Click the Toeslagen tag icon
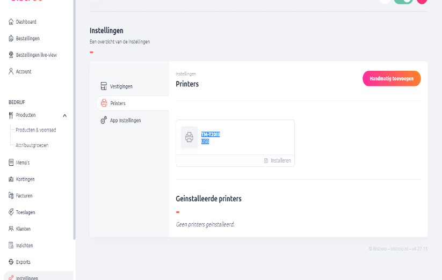 click(x=11, y=212)
